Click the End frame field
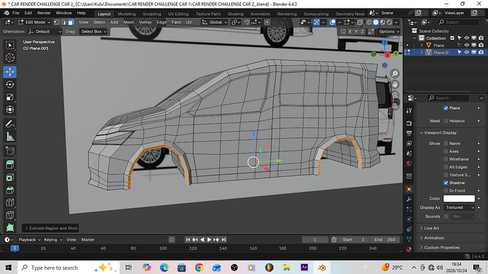 pos(385,240)
